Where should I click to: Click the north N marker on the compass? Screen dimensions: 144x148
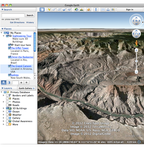[x=143, y=22]
